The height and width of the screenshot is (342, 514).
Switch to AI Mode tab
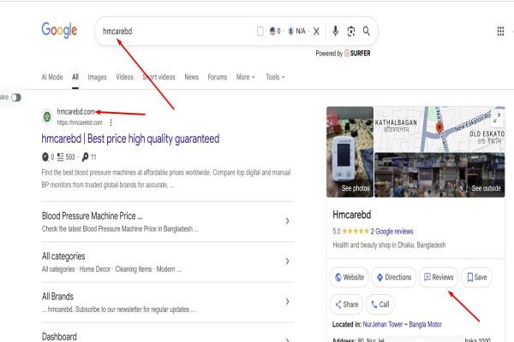coord(52,77)
